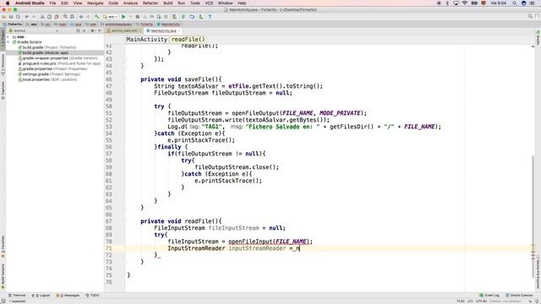Toggle the Gradle right side panel tab
This screenshot has width=541, height=304.
(x=538, y=38)
